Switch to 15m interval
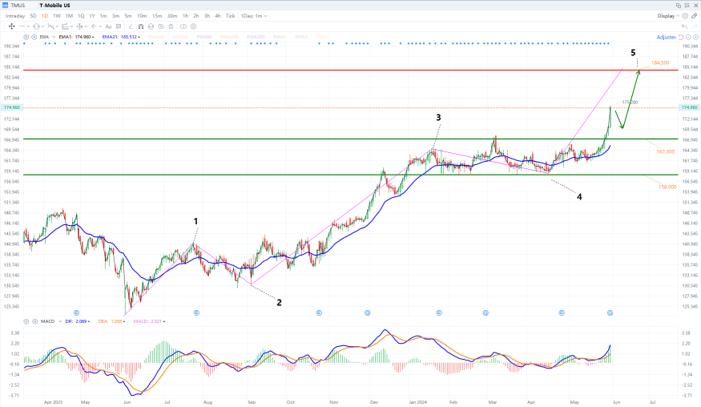Screen dimensions: 701x407 tap(157, 16)
